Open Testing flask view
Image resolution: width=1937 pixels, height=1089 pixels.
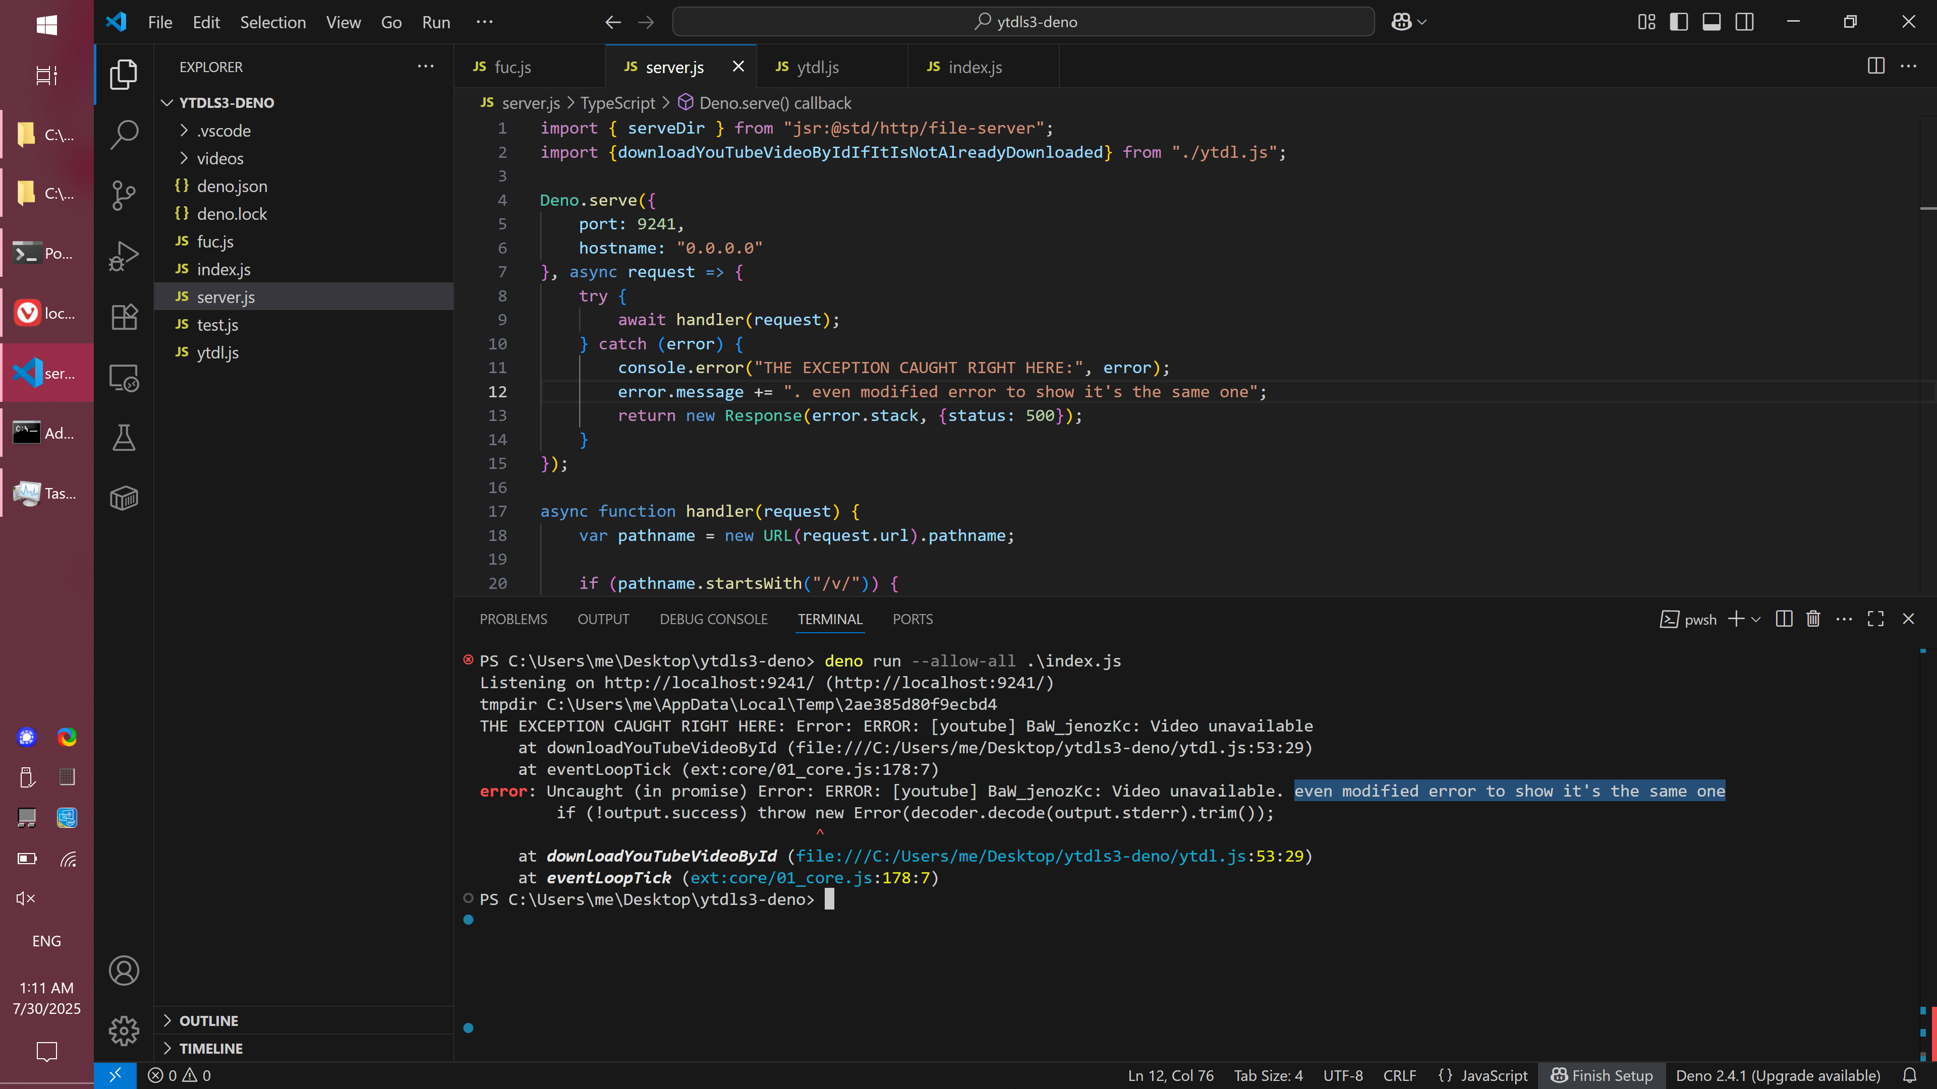click(x=124, y=438)
